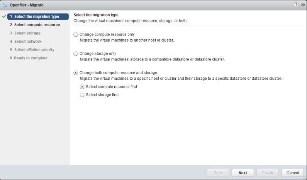
Task: Click the double-arrow expand icon in title bar
Action: click(x=303, y=5)
